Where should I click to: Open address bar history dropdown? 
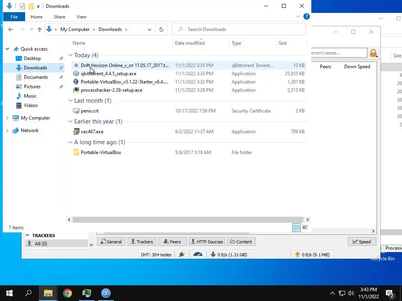click(150, 29)
